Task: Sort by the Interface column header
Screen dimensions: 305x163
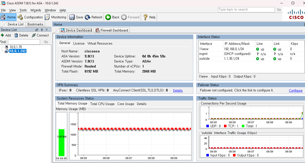Action: [211, 44]
